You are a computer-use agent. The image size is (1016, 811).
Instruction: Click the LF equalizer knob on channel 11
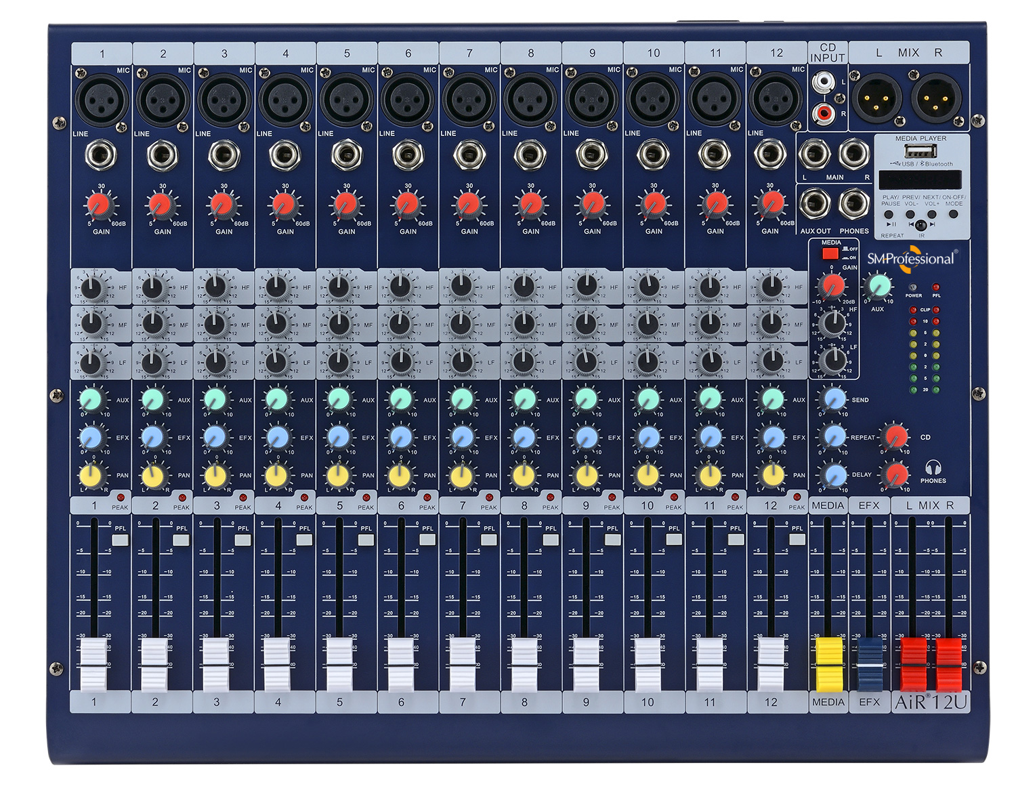[x=709, y=362]
